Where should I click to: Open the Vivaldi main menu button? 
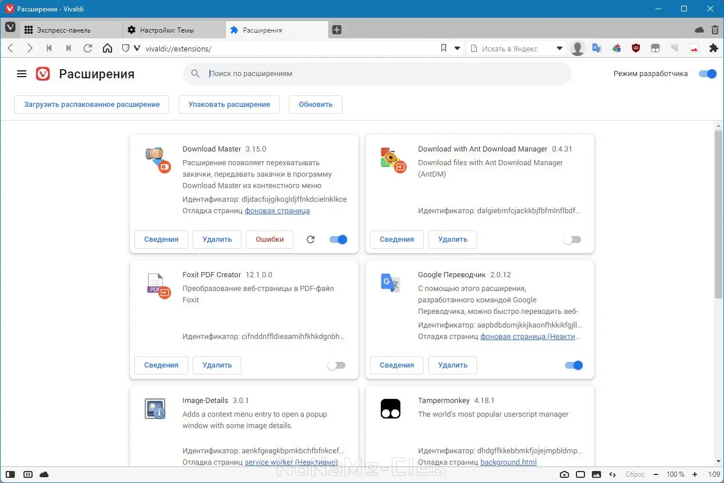click(10, 27)
